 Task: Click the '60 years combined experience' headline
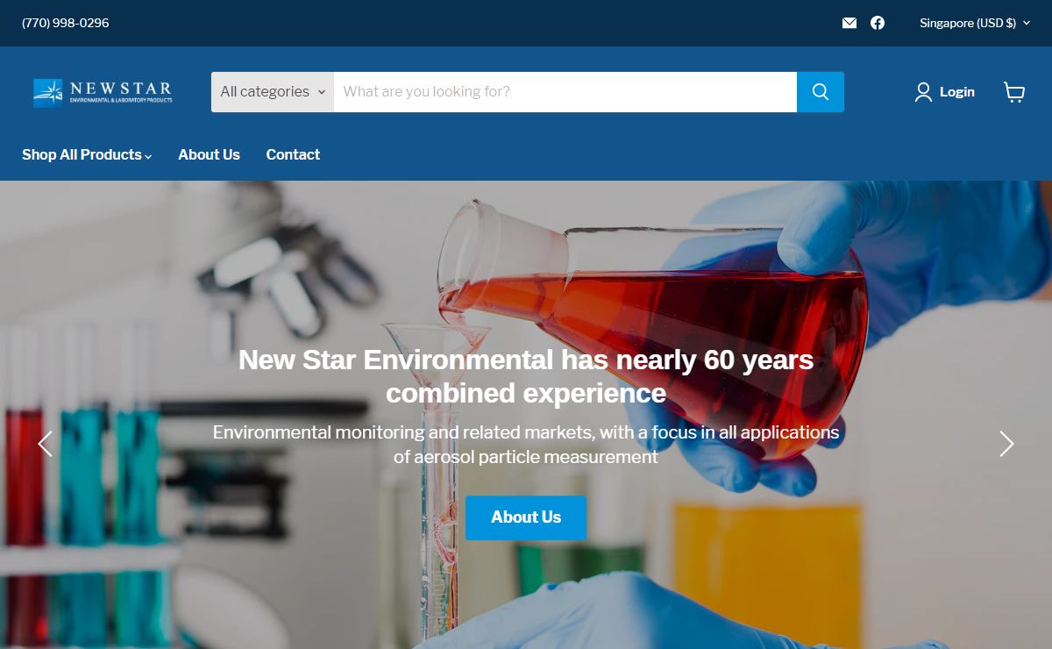tap(526, 376)
